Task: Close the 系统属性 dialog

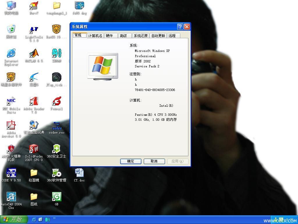Action: (187, 27)
